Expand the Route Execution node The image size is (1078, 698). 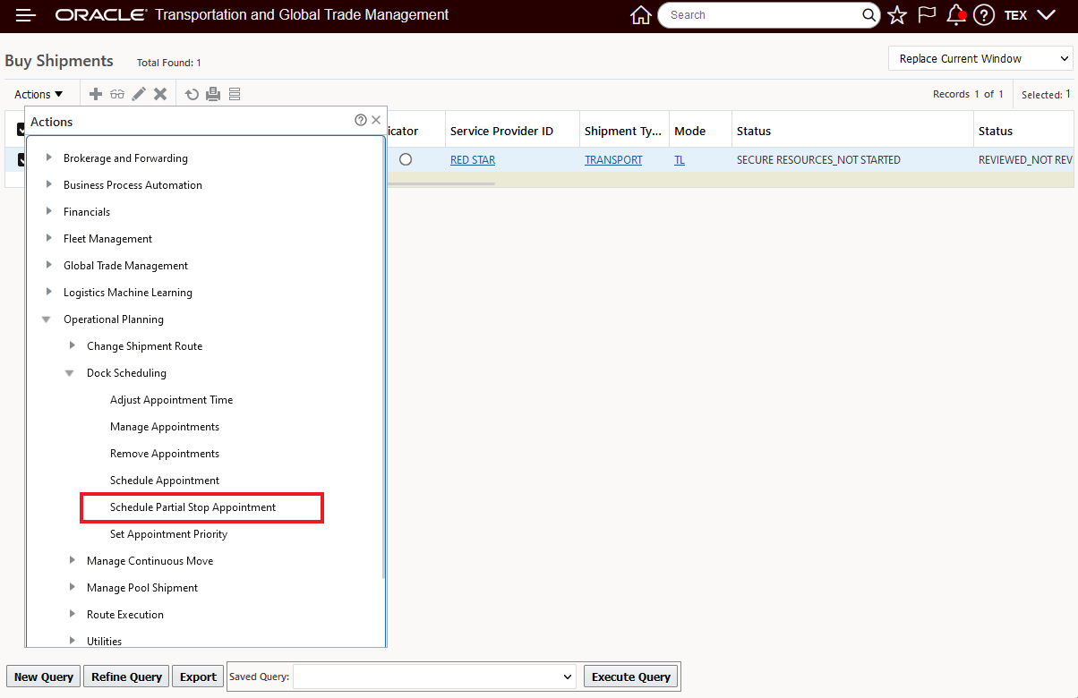(72, 615)
